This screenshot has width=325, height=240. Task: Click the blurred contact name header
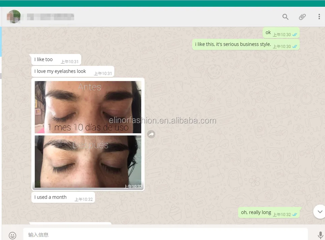click(50, 17)
